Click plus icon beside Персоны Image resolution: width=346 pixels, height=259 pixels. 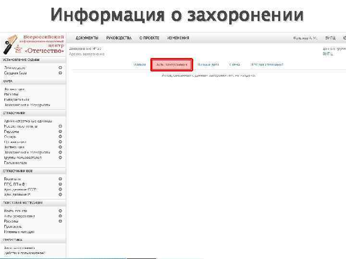tap(60, 131)
